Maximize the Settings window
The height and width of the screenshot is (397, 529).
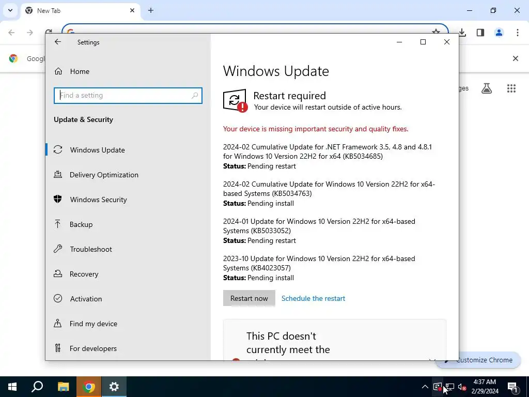tap(423, 42)
